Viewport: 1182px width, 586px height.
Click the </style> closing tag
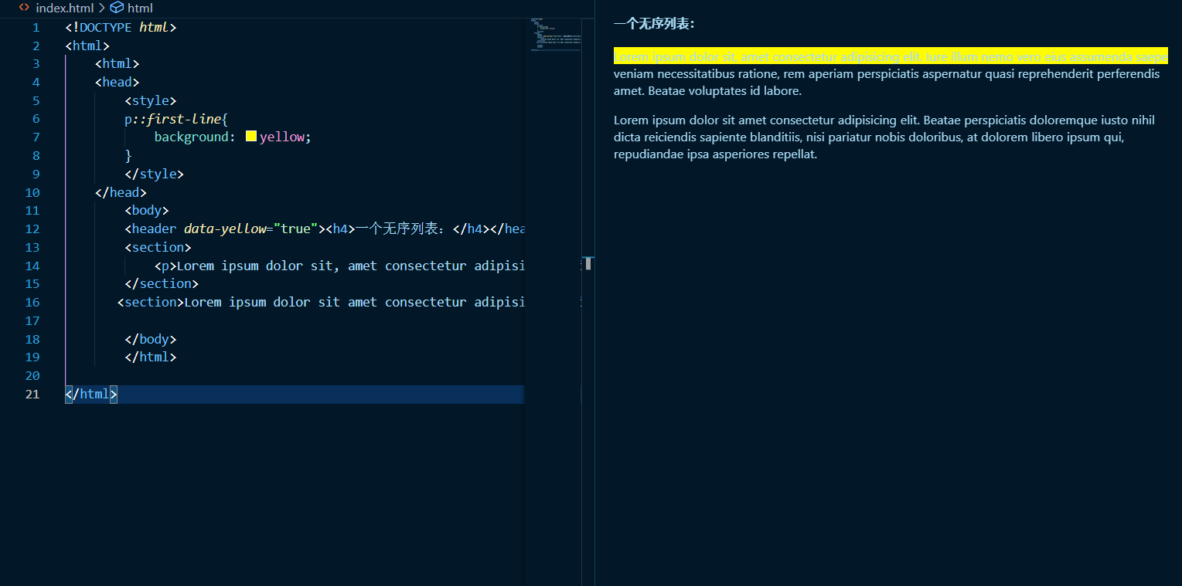[x=155, y=174]
